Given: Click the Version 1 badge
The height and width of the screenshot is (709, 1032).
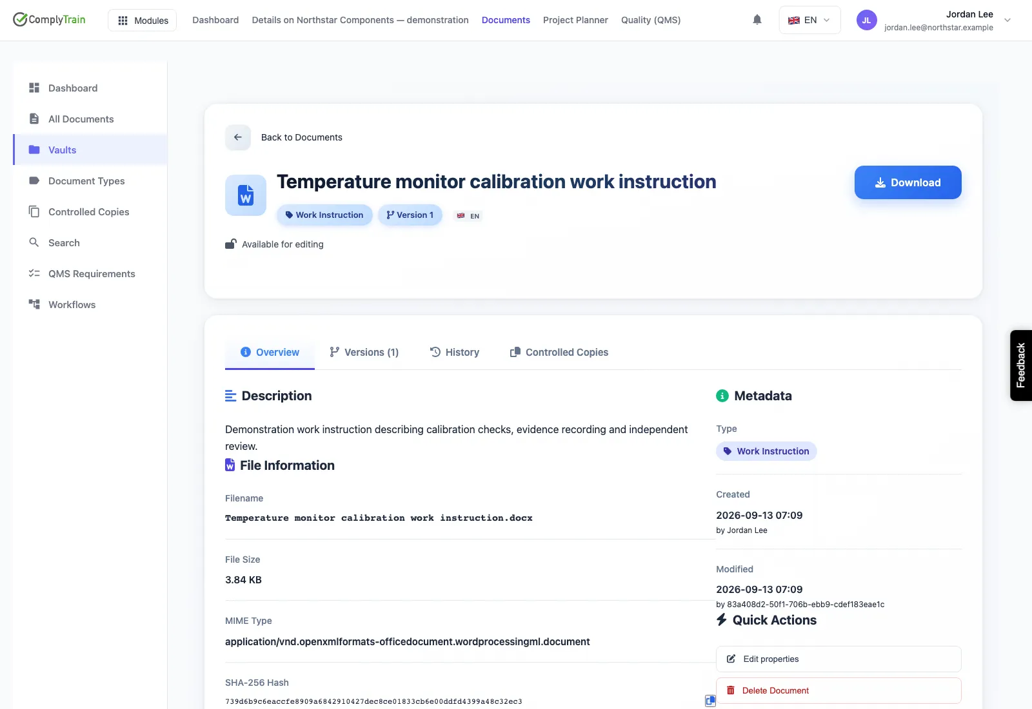Looking at the screenshot, I should [x=410, y=215].
